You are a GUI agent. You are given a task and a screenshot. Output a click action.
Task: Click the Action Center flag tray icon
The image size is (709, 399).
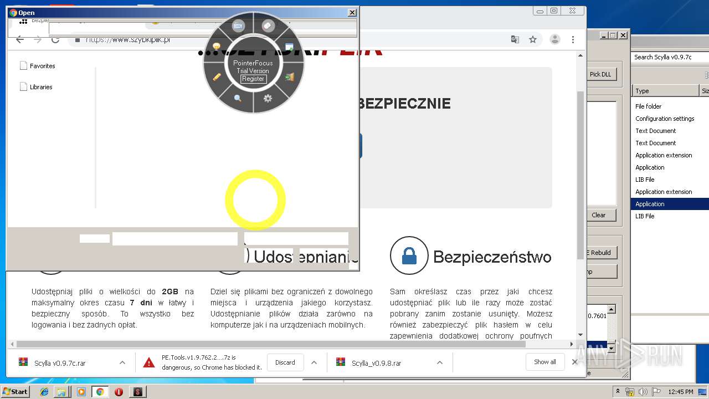[x=655, y=392]
